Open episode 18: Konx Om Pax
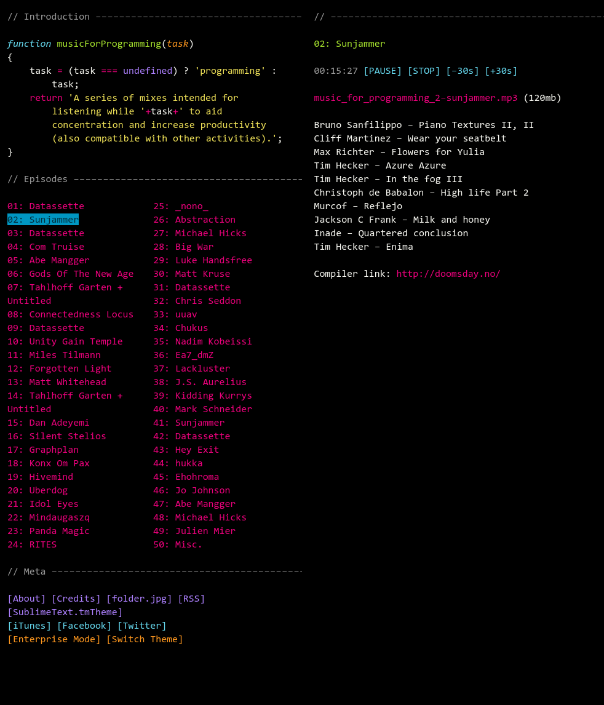Screen dimensions: 604x705 49,463
